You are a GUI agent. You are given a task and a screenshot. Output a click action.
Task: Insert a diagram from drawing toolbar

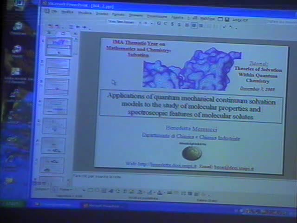117,191
